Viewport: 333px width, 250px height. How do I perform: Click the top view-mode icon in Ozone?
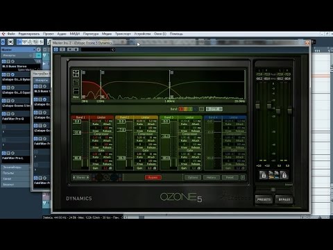point(76,74)
